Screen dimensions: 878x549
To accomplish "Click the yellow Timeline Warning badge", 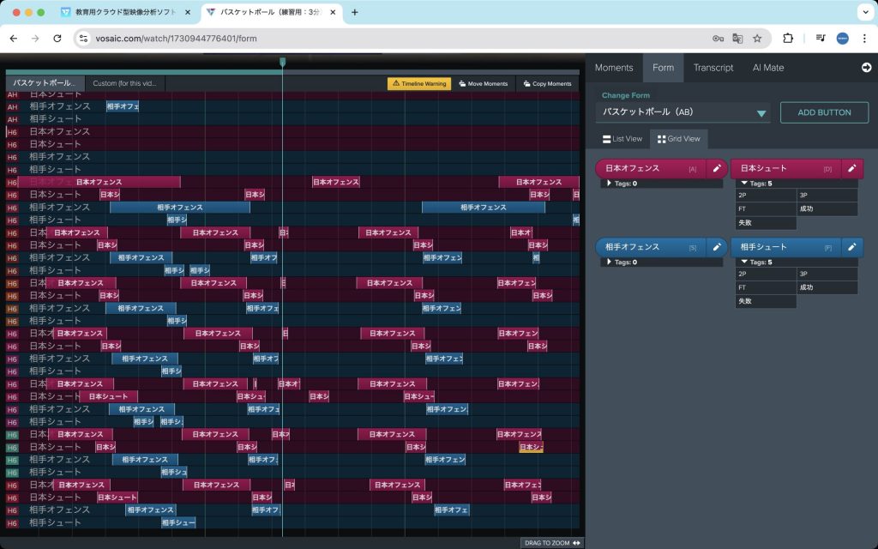I will 419,84.
